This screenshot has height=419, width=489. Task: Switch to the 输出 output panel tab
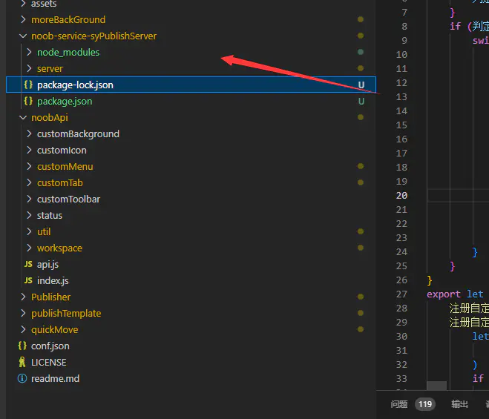(x=460, y=404)
